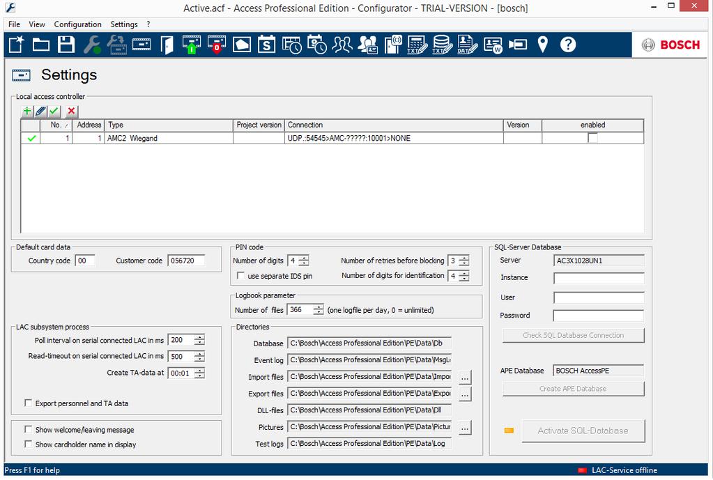Click Check SQL Database Connection button
Image resolution: width=713 pixels, height=480 pixels.
pyautogui.click(x=573, y=335)
